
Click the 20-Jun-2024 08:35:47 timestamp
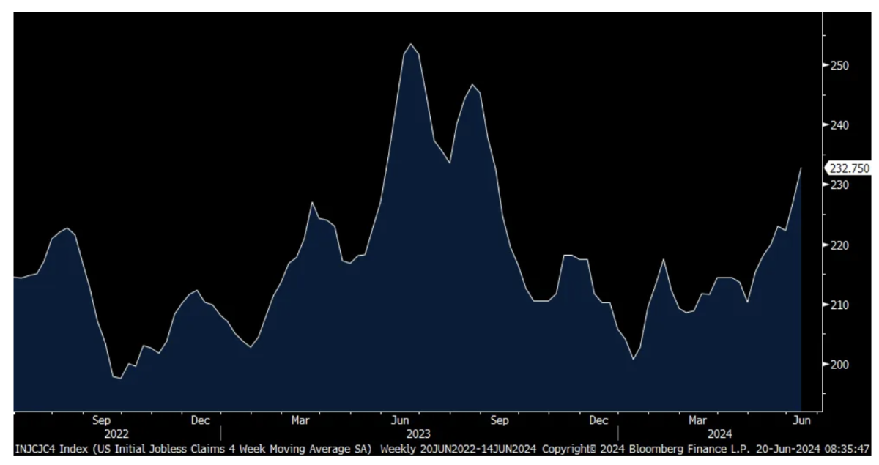click(817, 447)
